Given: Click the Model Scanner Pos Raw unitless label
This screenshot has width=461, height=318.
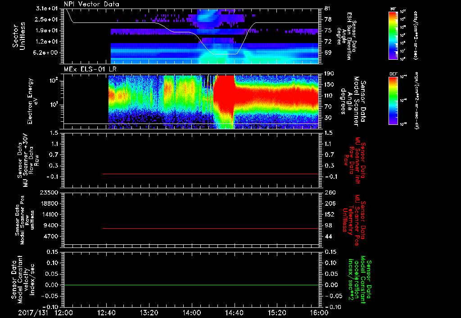Looking at the screenshot, I should click(24, 220).
